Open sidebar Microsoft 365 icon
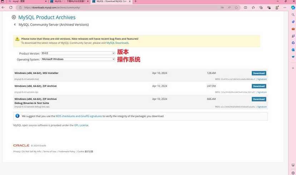The width and height of the screenshot is (296, 175). 293,43
